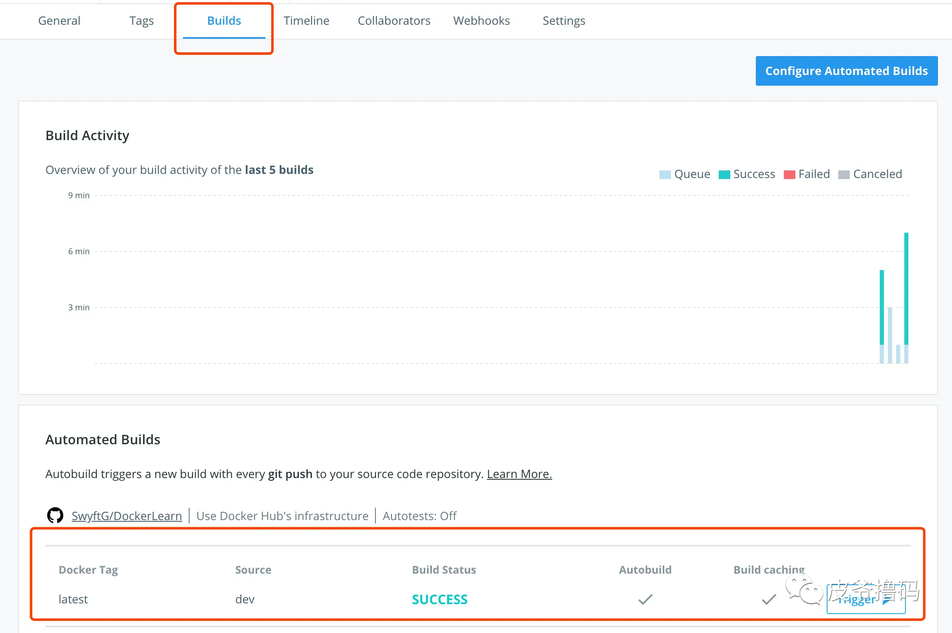
Task: Open the SwyftG/DockerLearn repository link
Action: tap(127, 516)
